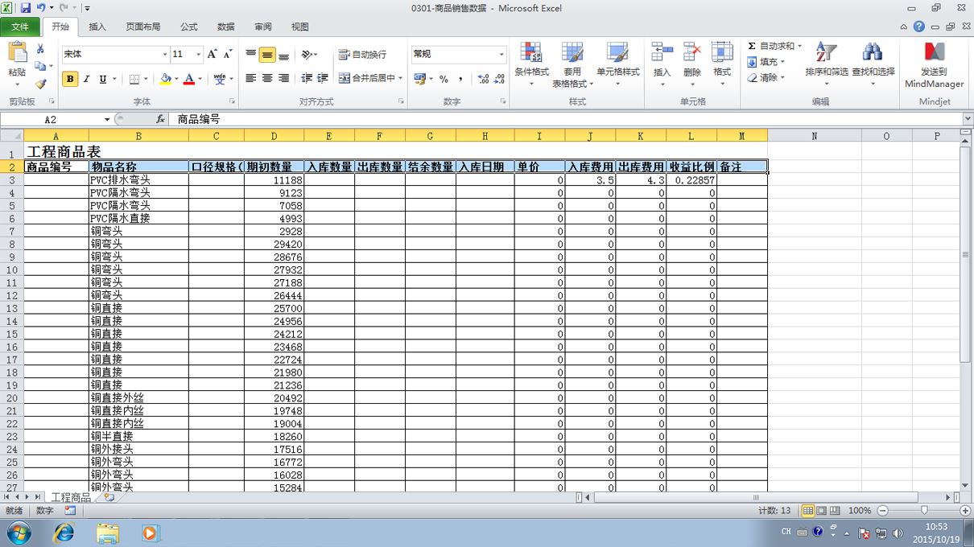Open the font name box showing 宋体
This screenshot has height=547, width=974.
click(x=115, y=54)
